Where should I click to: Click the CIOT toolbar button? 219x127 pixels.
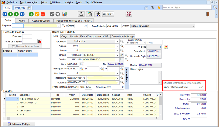point(108,14)
